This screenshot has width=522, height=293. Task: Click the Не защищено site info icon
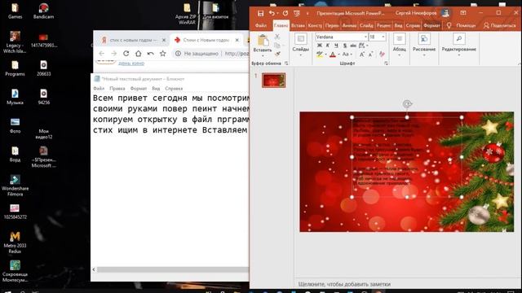tap(178, 53)
